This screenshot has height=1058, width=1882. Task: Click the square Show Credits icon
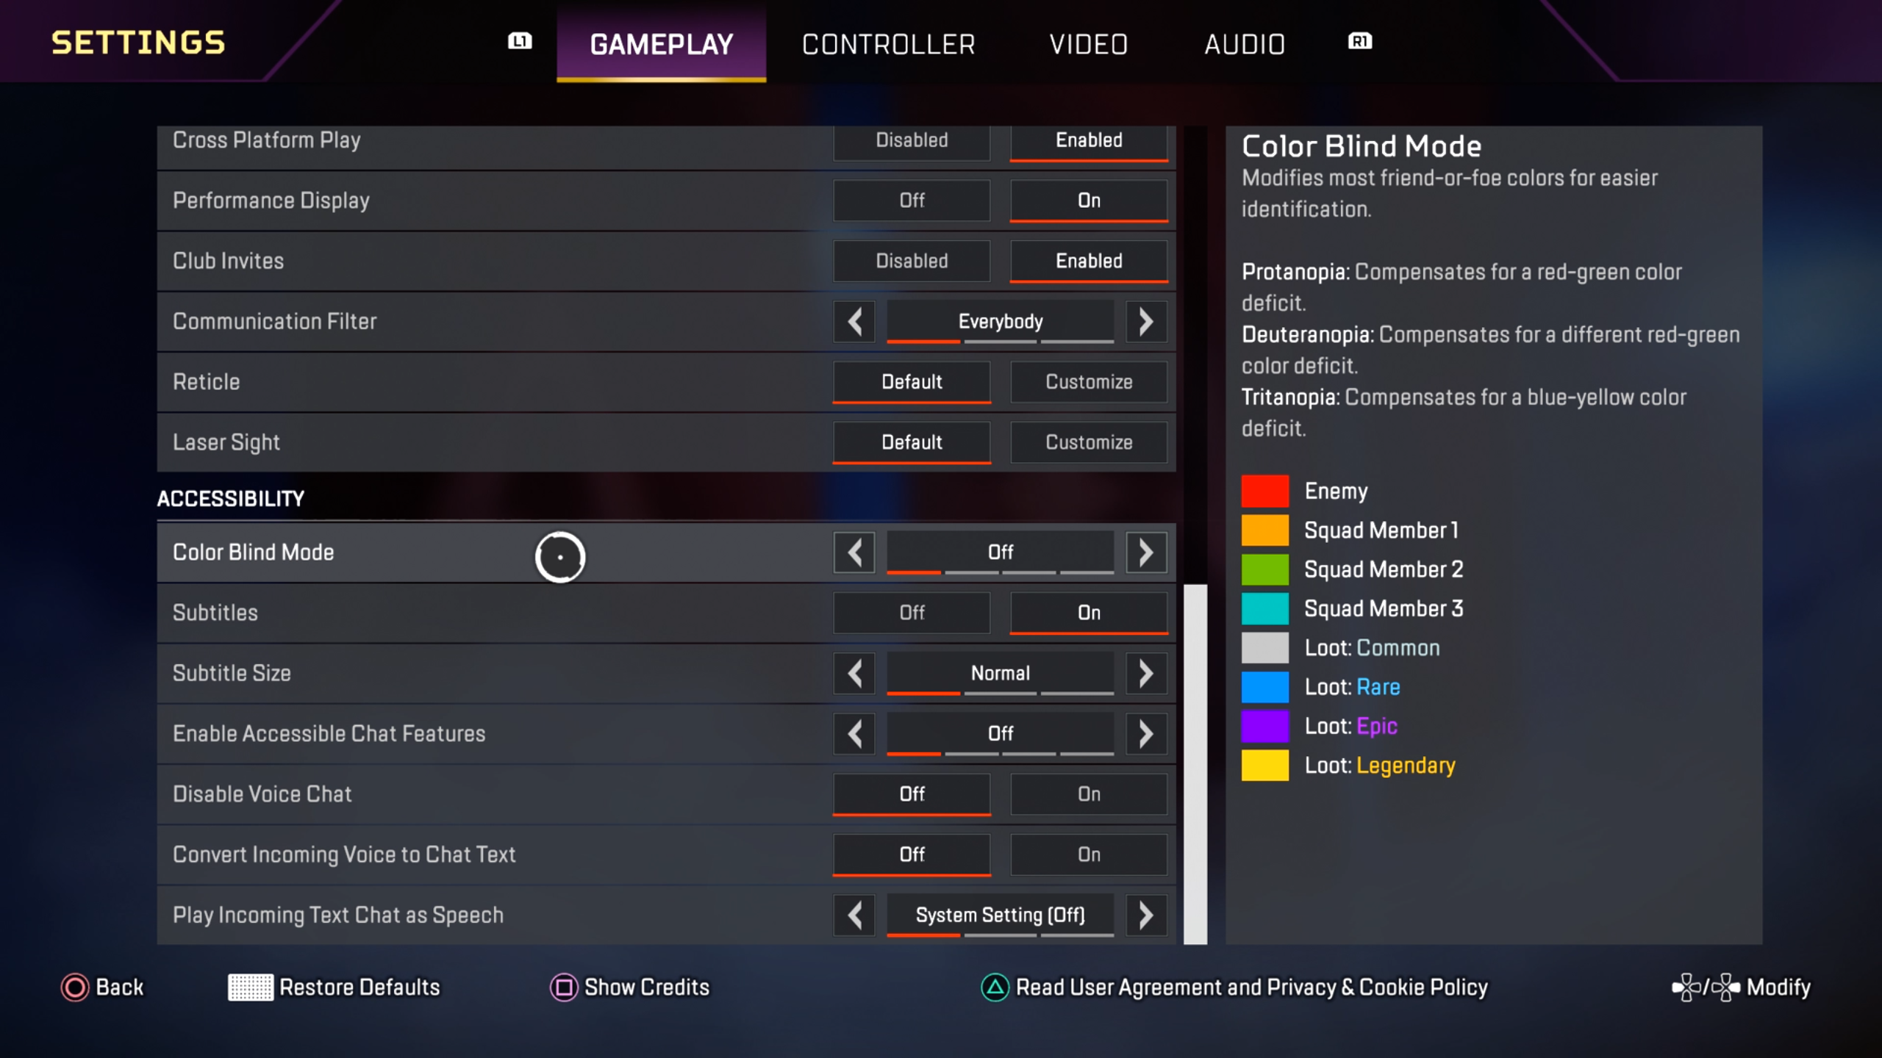pyautogui.click(x=564, y=987)
